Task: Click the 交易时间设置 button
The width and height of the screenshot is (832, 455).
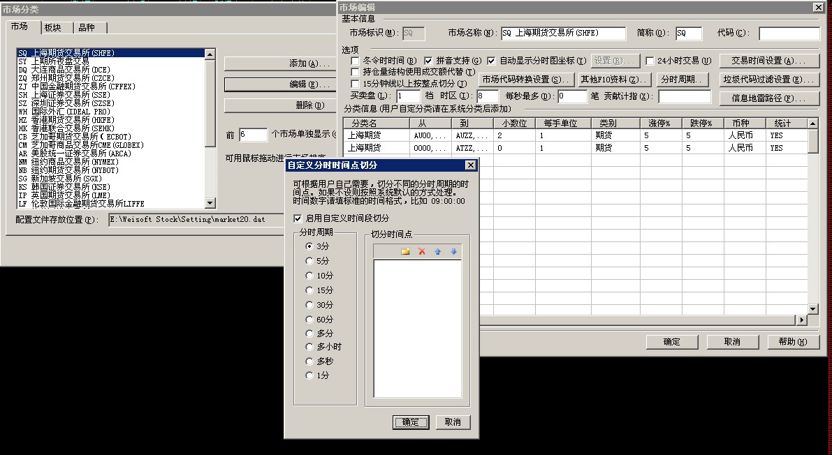Action: click(770, 61)
